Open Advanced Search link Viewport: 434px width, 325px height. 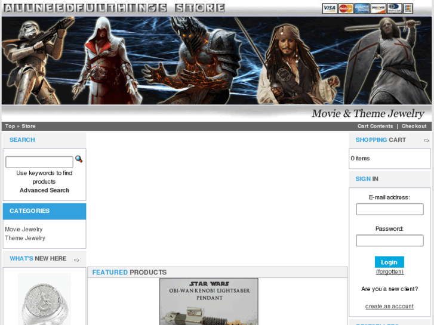[x=44, y=190]
